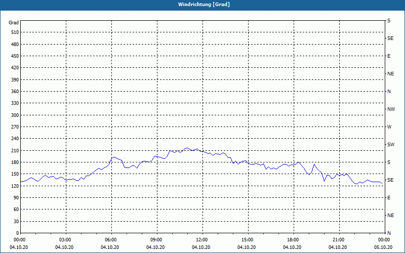Click the '03:00' time label

click(x=65, y=239)
